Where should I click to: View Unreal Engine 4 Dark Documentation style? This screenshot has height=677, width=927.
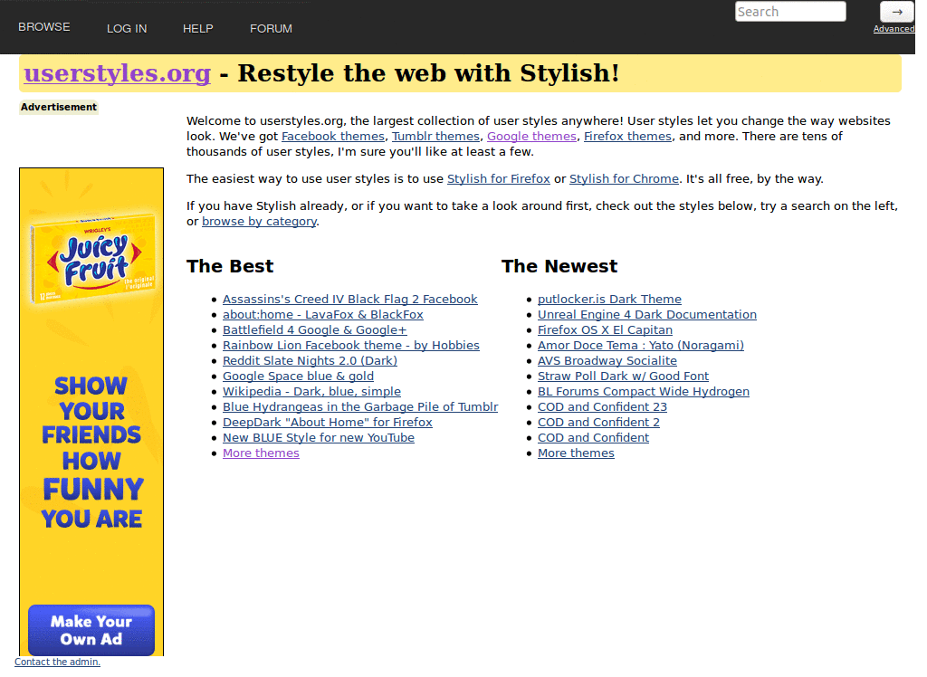[646, 315]
